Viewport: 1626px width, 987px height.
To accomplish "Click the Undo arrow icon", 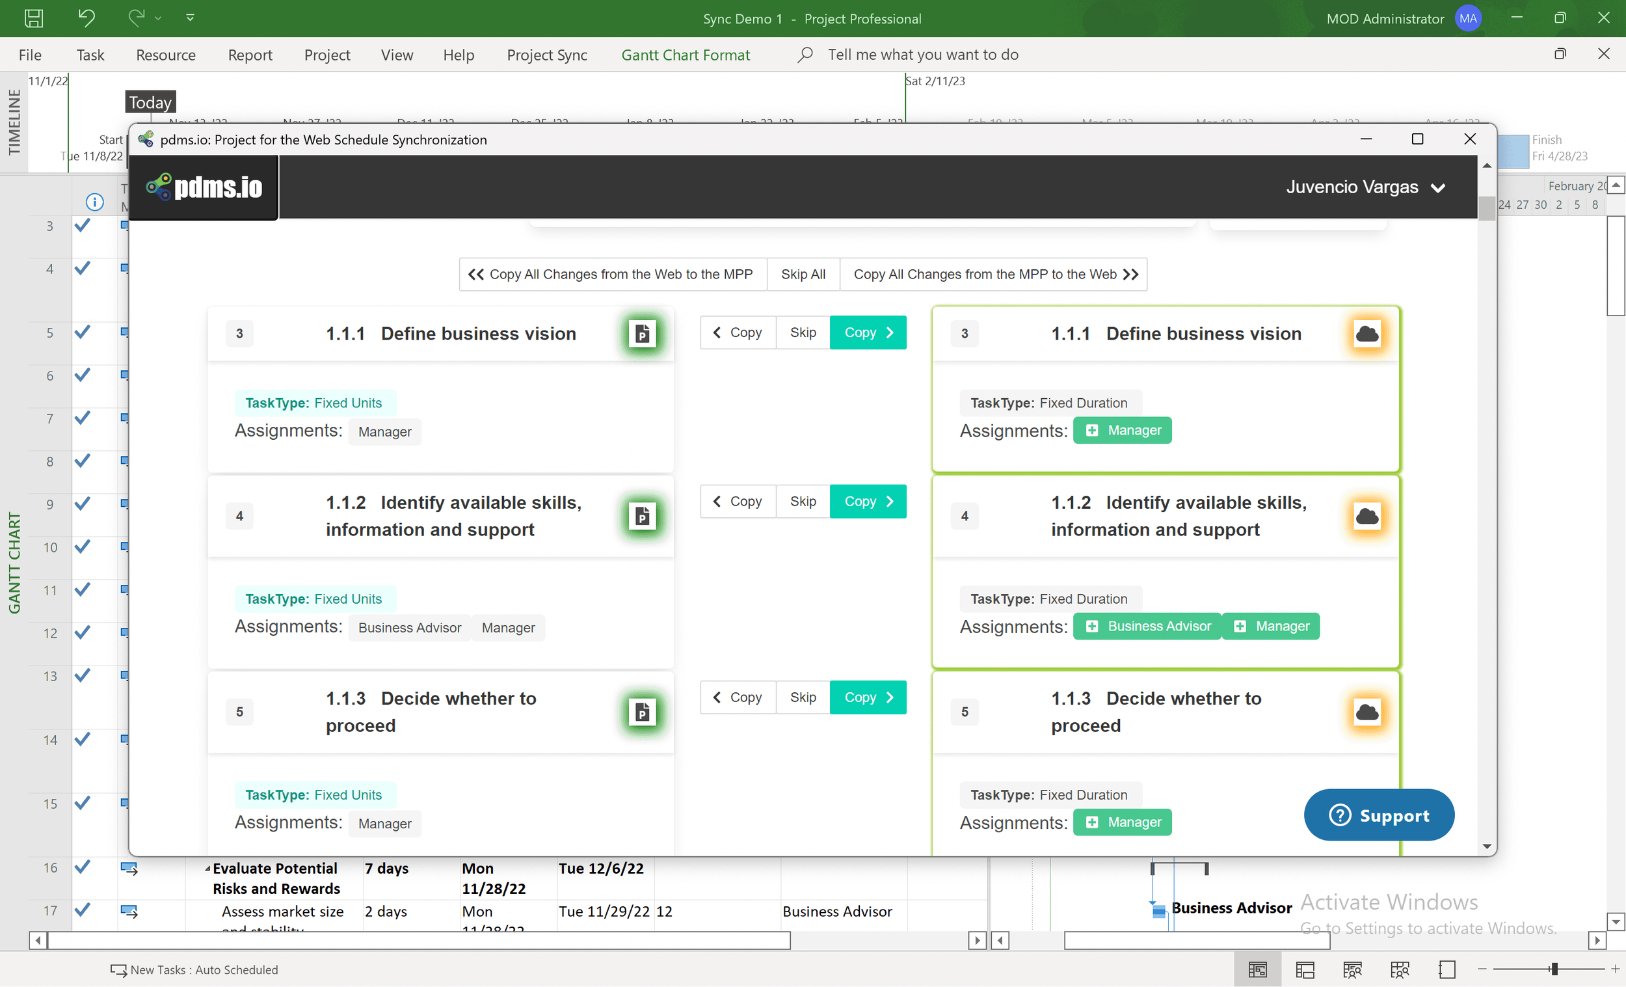I will point(87,18).
